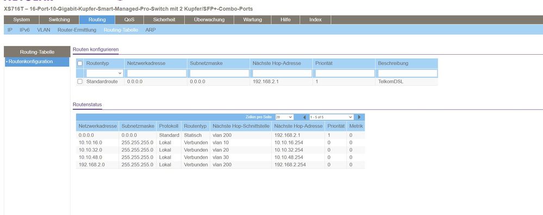Check the Standardroute row checkbox
Viewport: 543px width, 215px height.
coord(80,82)
